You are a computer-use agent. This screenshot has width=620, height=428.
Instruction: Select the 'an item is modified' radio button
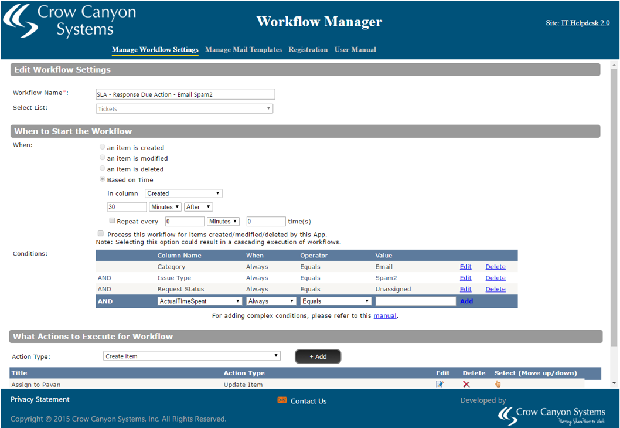click(103, 158)
